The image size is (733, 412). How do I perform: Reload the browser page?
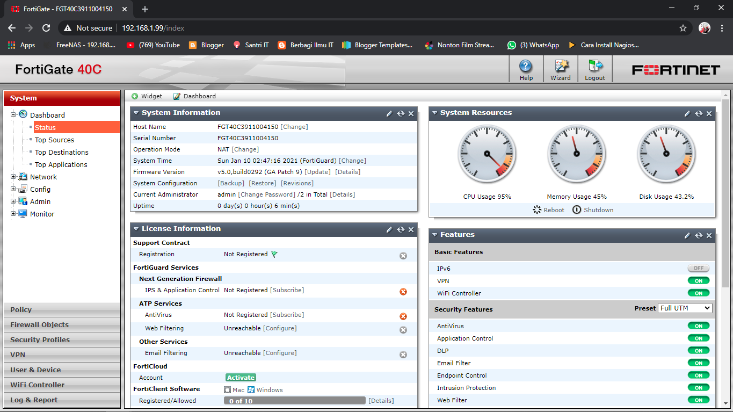tap(46, 28)
